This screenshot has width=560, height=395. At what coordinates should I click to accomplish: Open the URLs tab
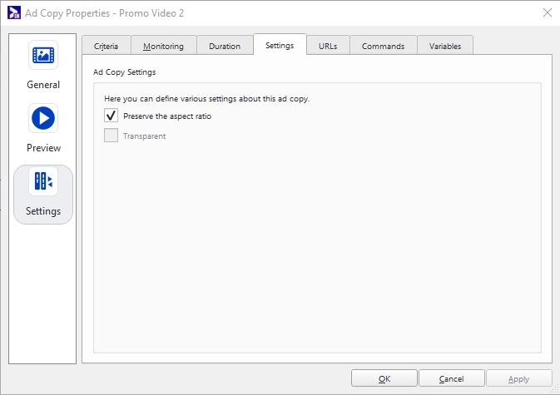coord(328,46)
